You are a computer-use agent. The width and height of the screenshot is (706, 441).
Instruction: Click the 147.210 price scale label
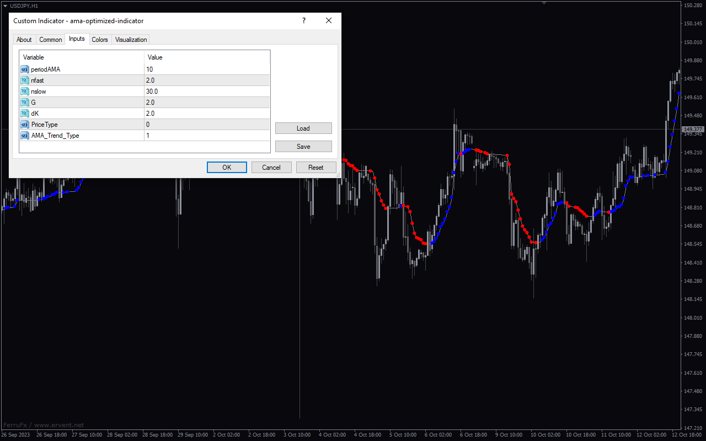[693, 428]
